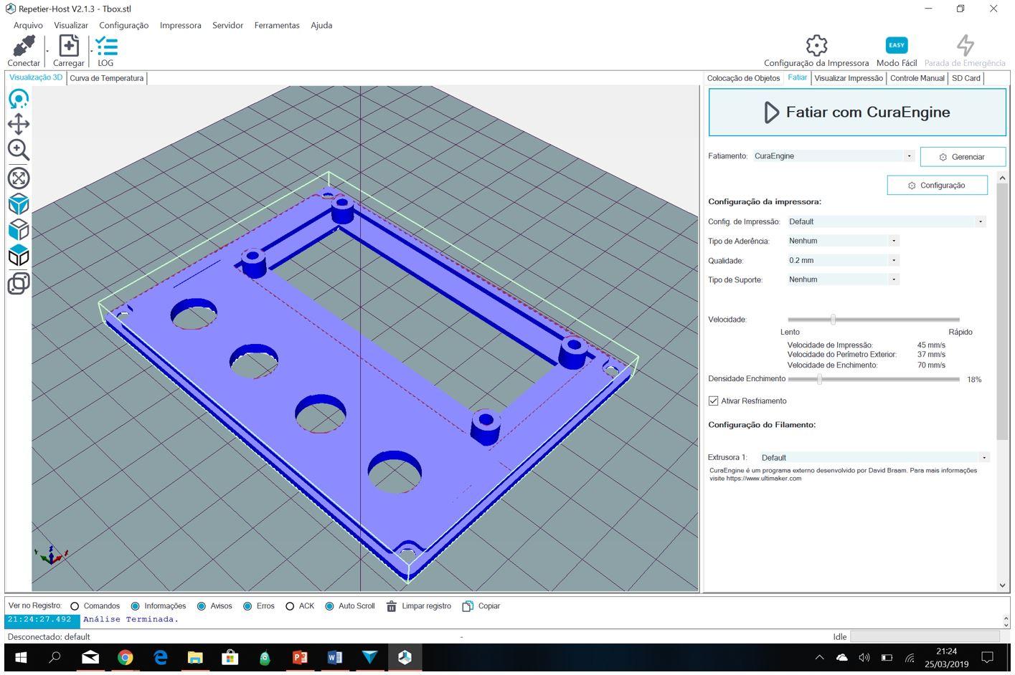The height and width of the screenshot is (675, 1015).
Task: Open Fatiamento CuraEngine dropdown
Action: (833, 155)
